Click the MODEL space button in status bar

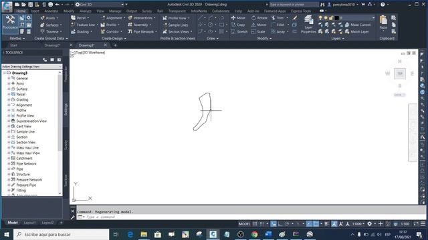click(x=244, y=224)
